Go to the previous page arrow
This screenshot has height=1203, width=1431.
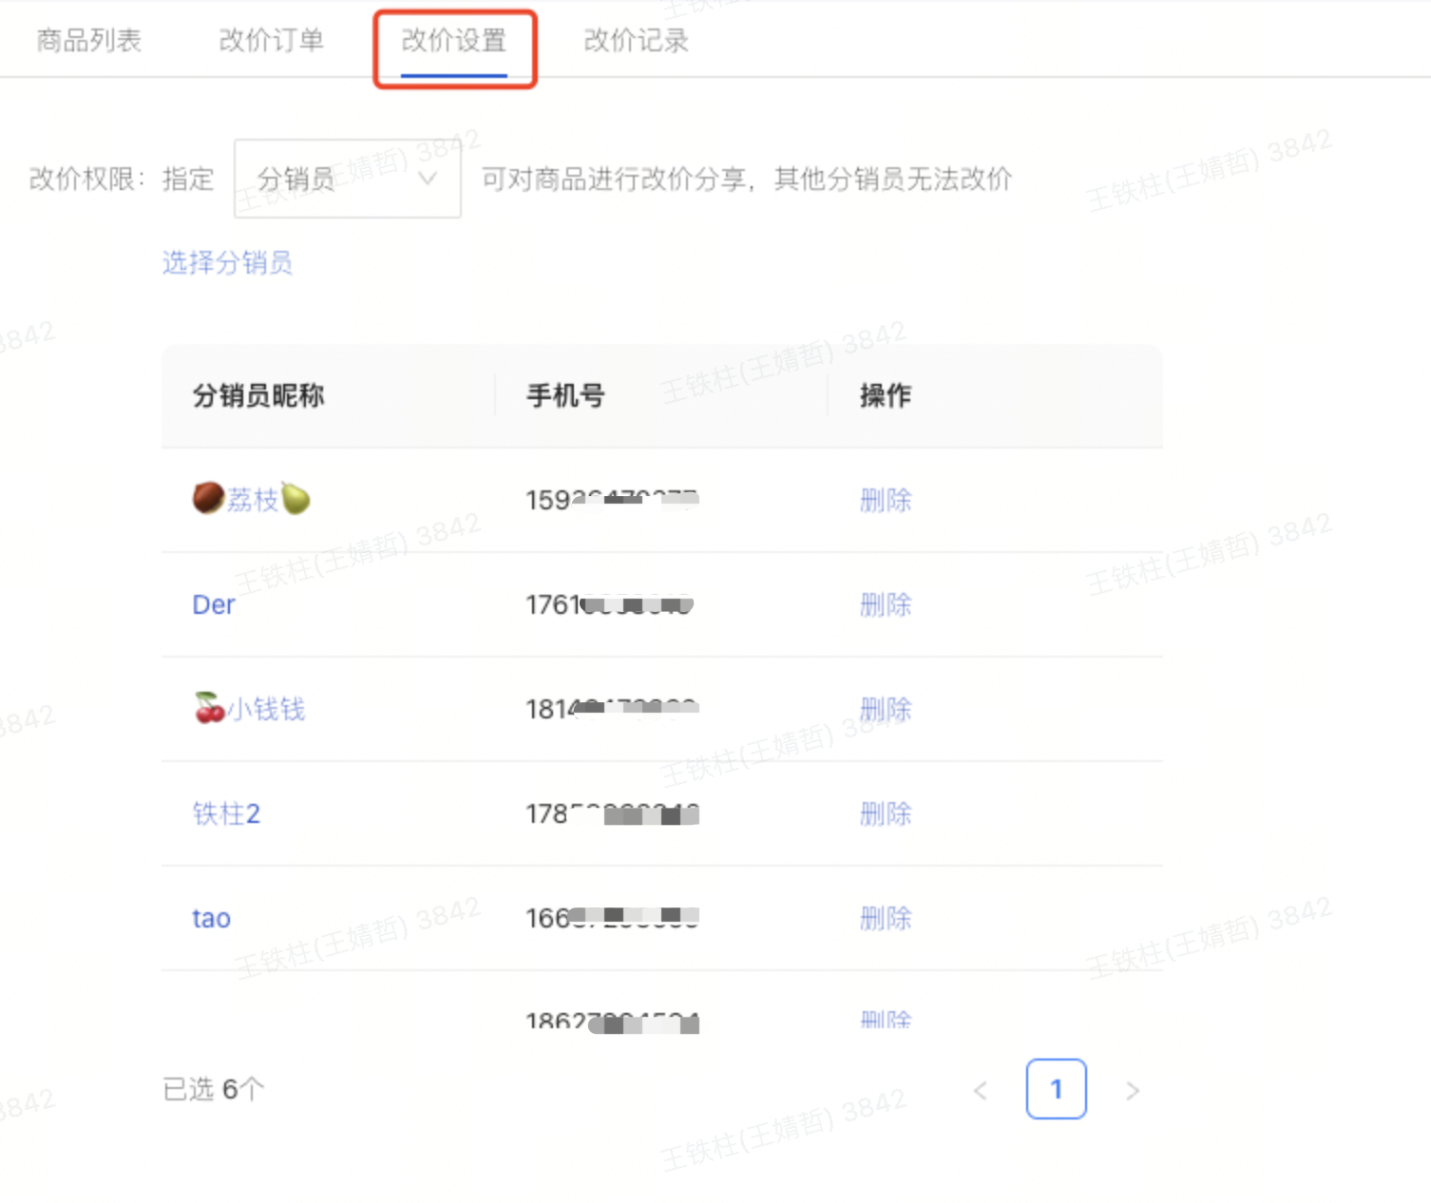(981, 1090)
